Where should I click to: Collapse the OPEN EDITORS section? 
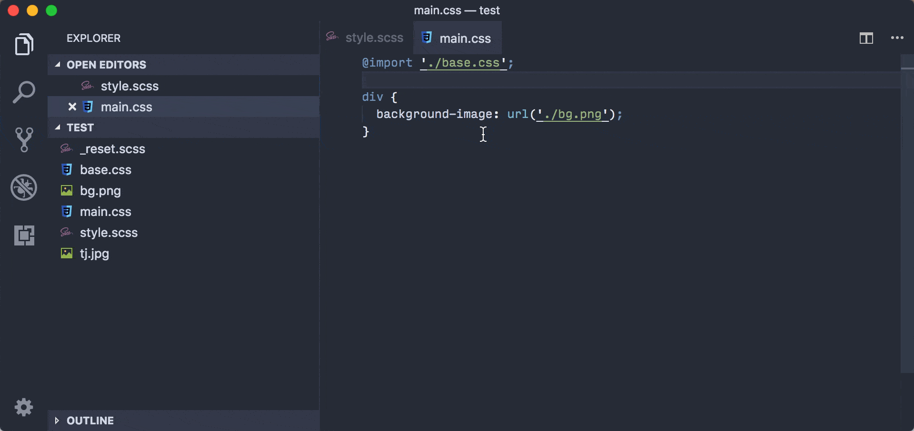[x=58, y=65]
